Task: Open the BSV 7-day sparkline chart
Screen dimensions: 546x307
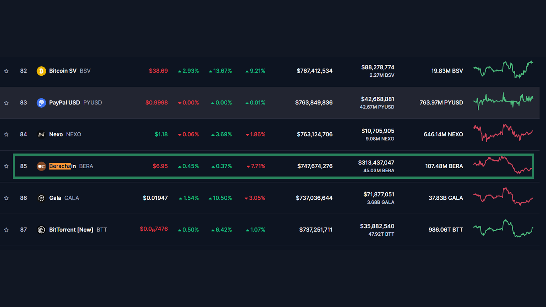Action: coord(503,71)
